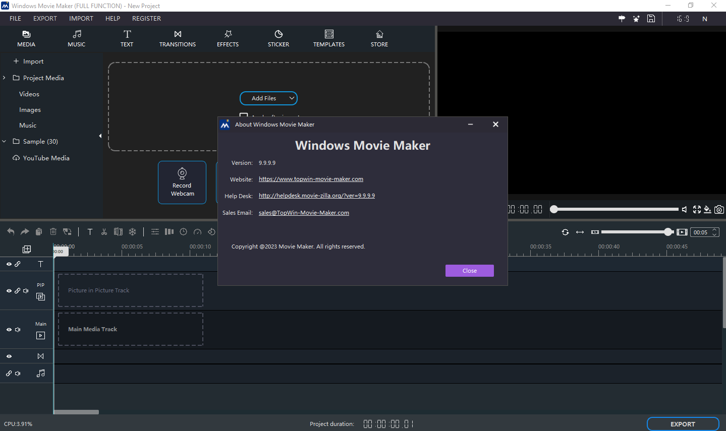Viewport: 726px width, 431px height.
Task: Toggle link on PIP track
Action: point(18,291)
